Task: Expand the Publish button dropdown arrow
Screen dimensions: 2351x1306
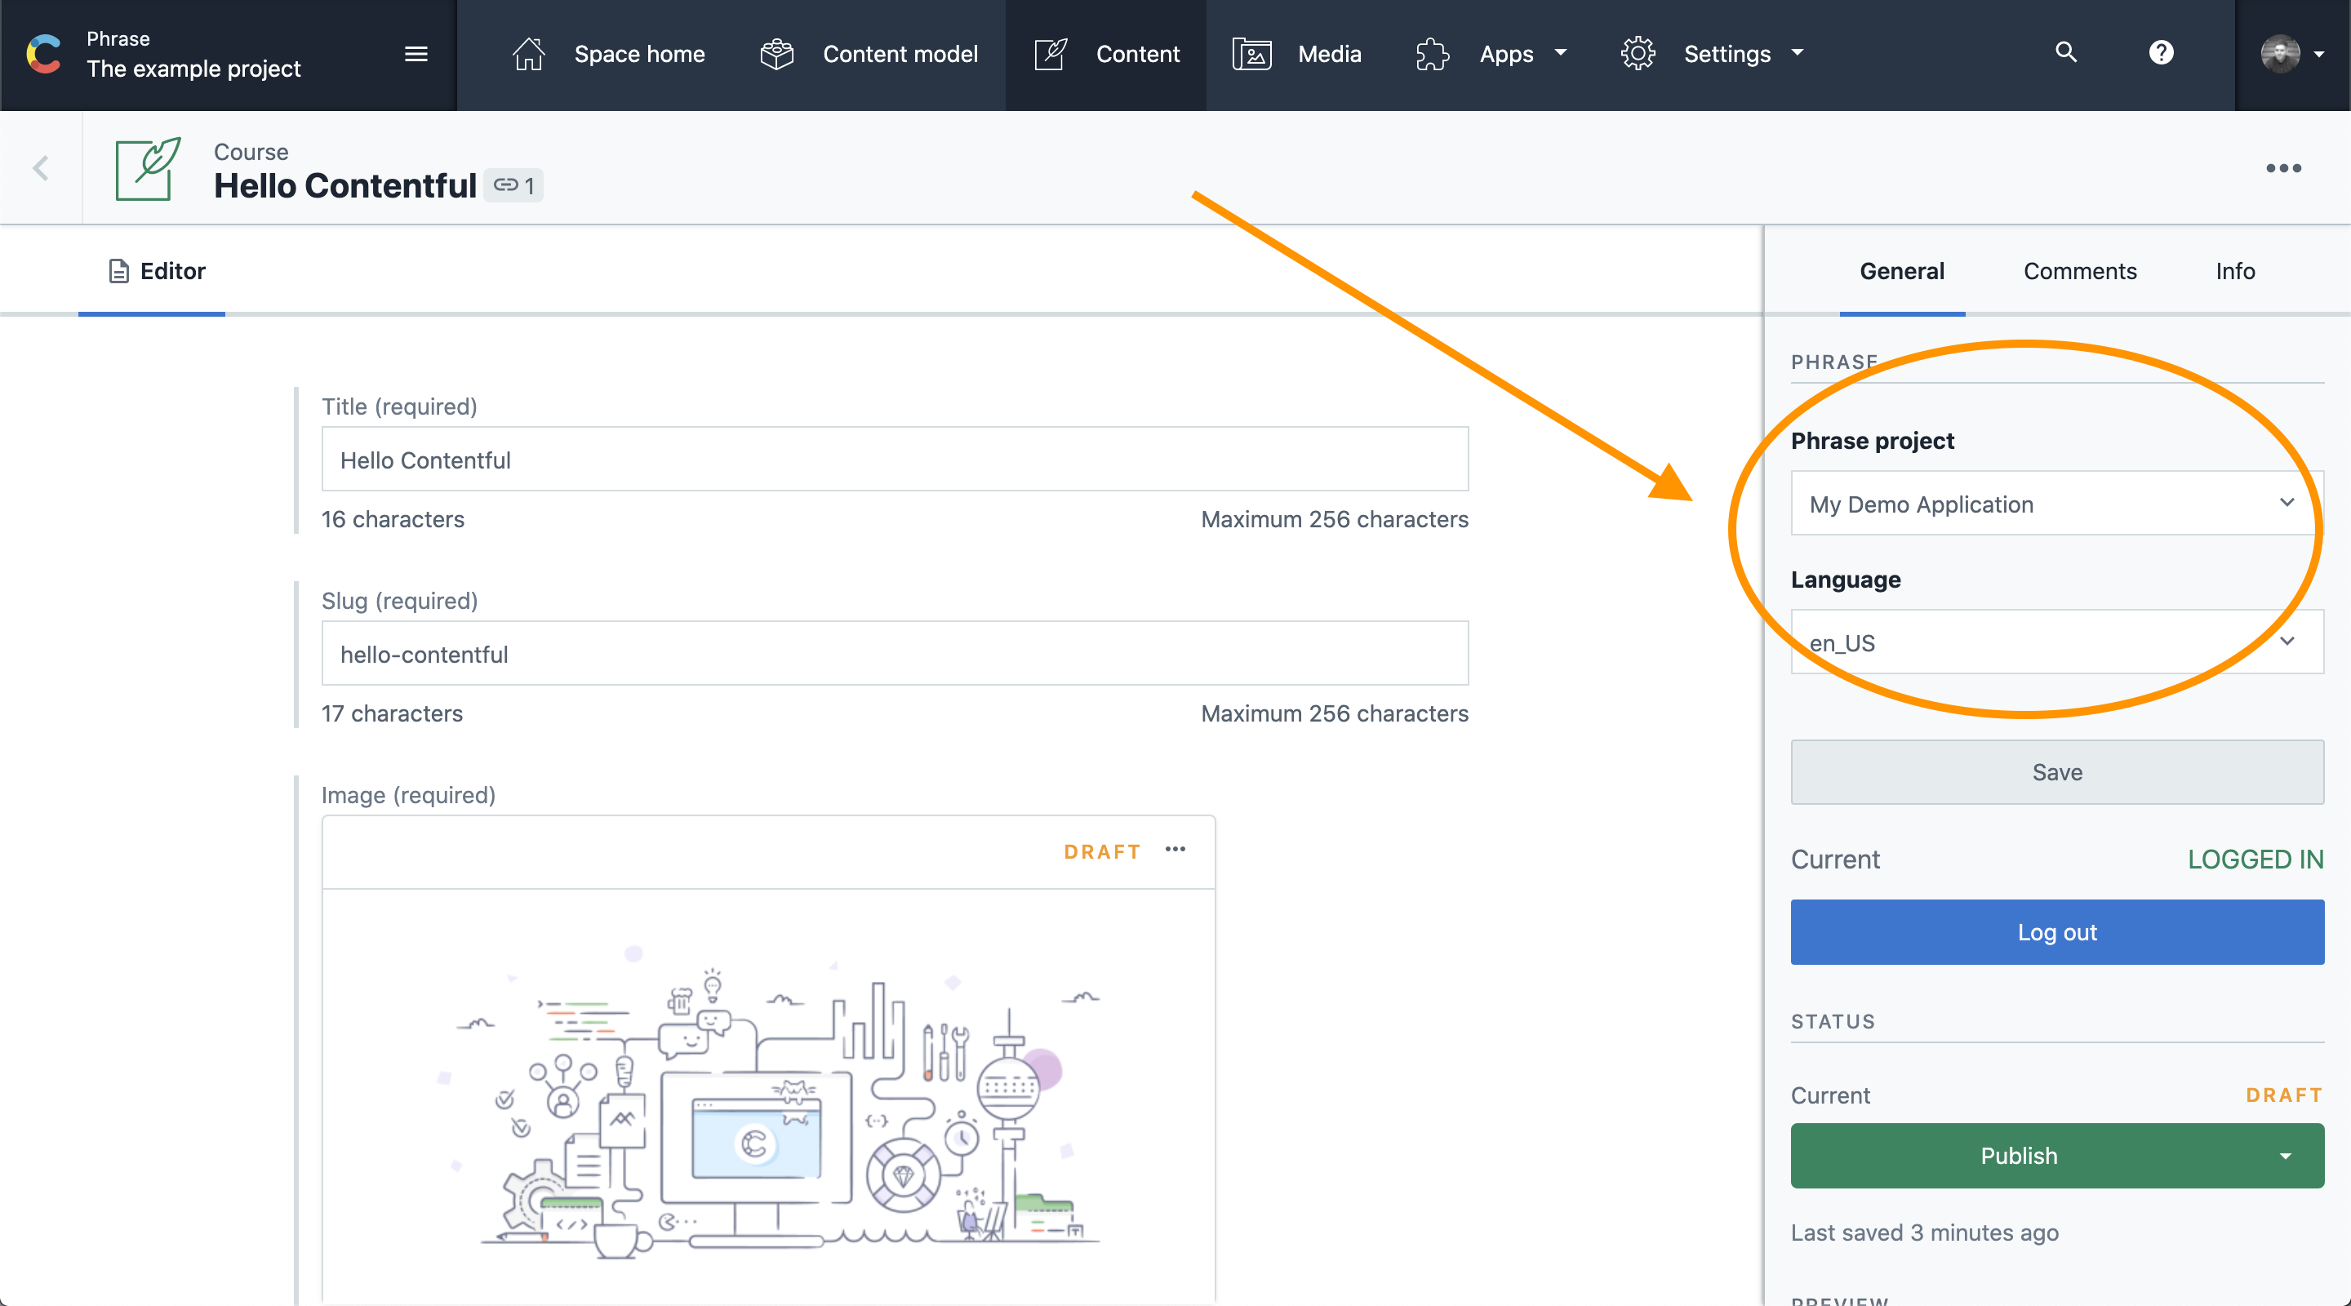Action: coord(2286,1157)
